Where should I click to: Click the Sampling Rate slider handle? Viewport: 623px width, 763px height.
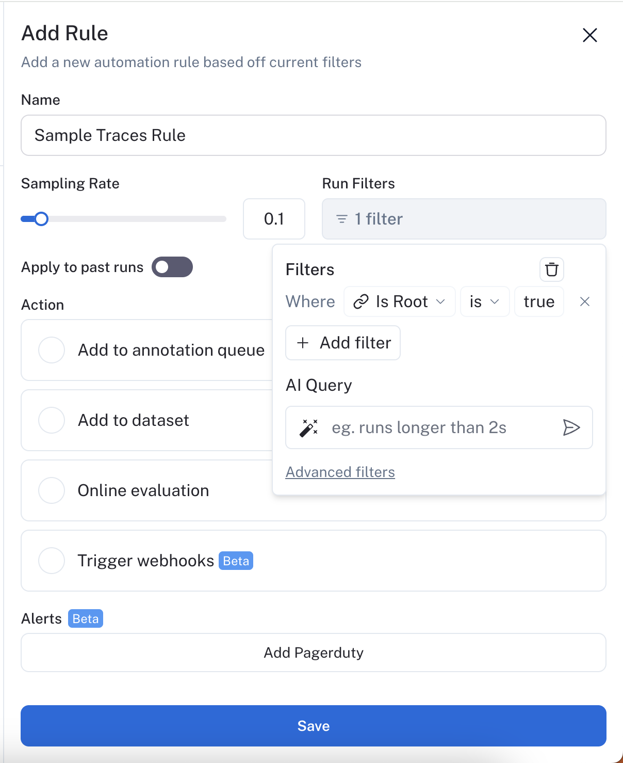pyautogui.click(x=41, y=219)
